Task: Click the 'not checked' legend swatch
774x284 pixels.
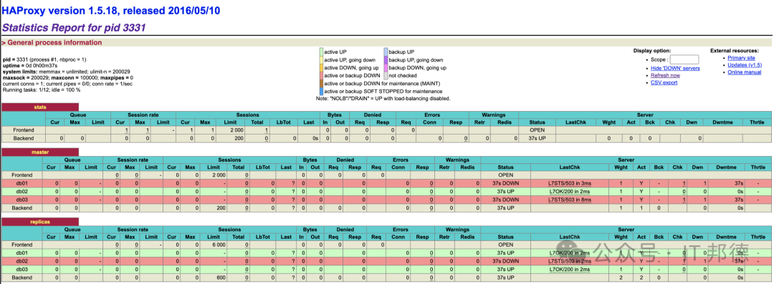Action: pos(386,75)
